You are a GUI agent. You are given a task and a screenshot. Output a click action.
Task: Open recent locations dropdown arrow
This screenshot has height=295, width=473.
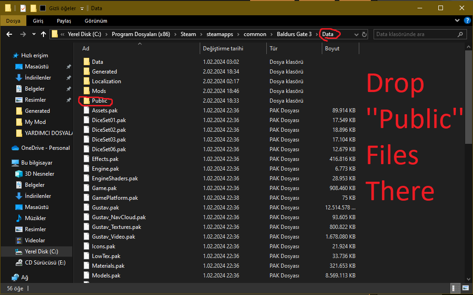pos(34,34)
